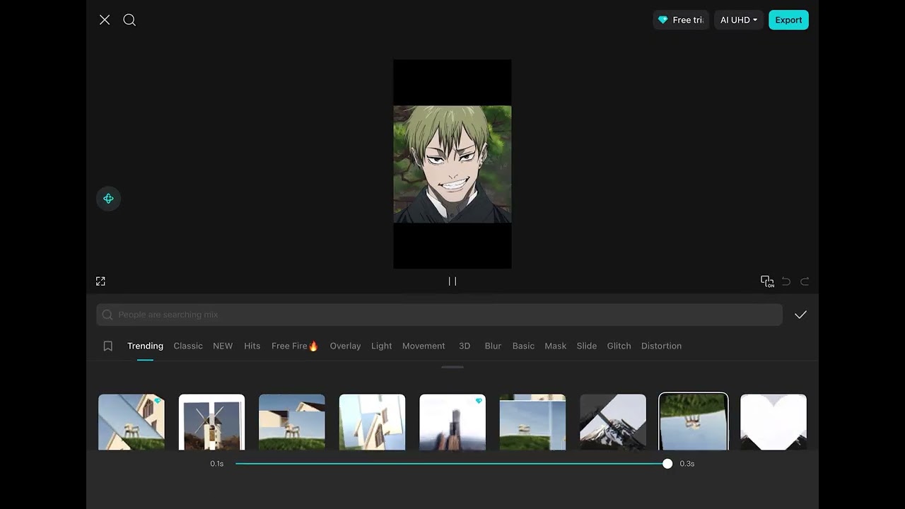905x509 pixels.
Task: Open the Hits category tab
Action: click(252, 346)
